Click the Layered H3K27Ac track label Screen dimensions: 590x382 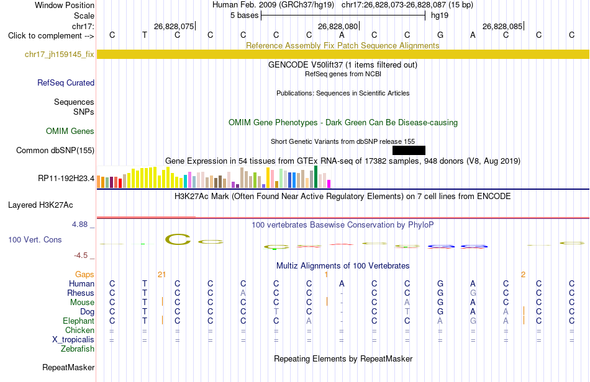click(40, 205)
